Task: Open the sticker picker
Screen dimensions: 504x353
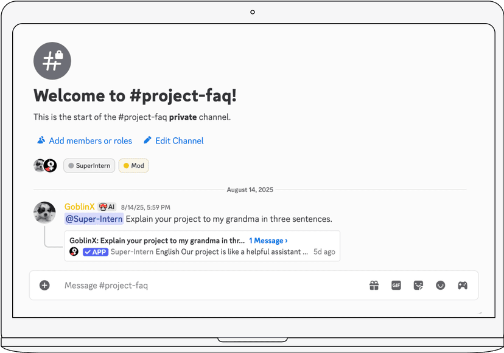Action: pos(418,286)
